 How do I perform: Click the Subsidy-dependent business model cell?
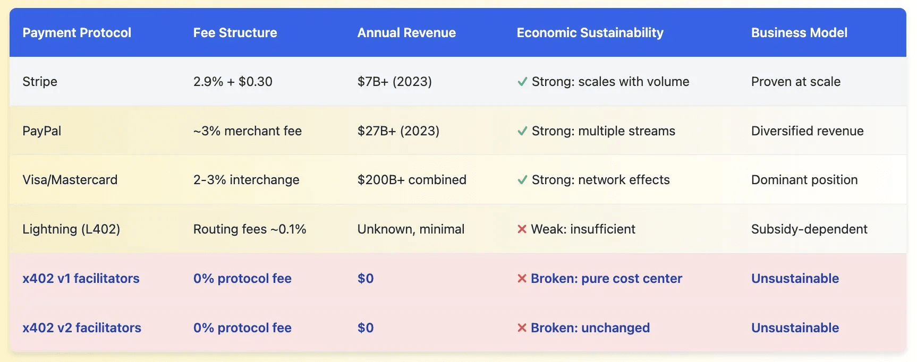[x=809, y=229]
